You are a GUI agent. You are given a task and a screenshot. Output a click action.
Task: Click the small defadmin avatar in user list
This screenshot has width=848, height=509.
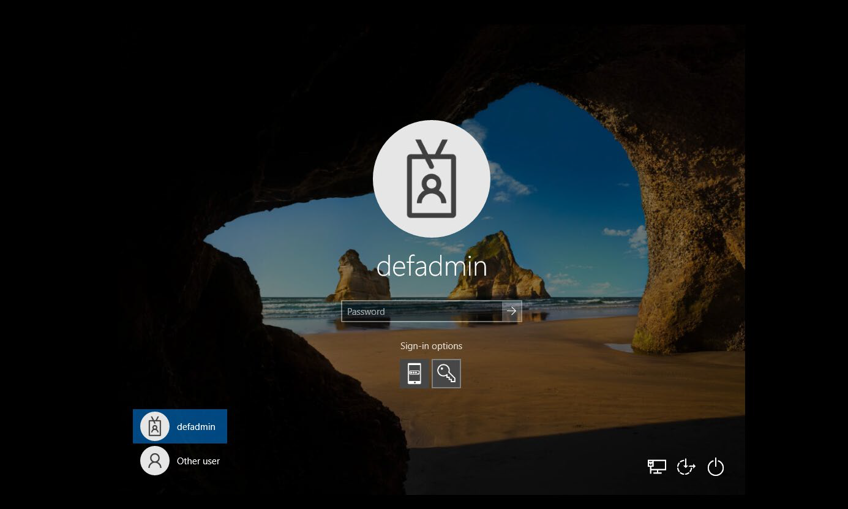tap(154, 426)
